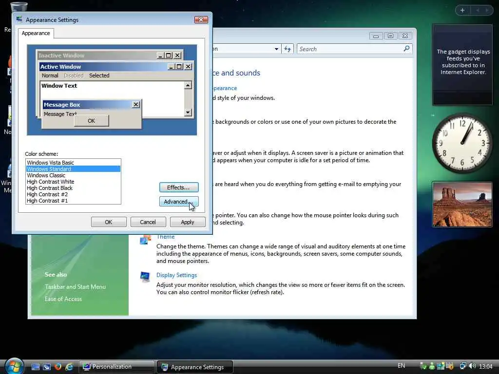Image resolution: width=499 pixels, height=374 pixels.
Task: Click the Switch between windows quick launch icon
Action: [x=46, y=367]
